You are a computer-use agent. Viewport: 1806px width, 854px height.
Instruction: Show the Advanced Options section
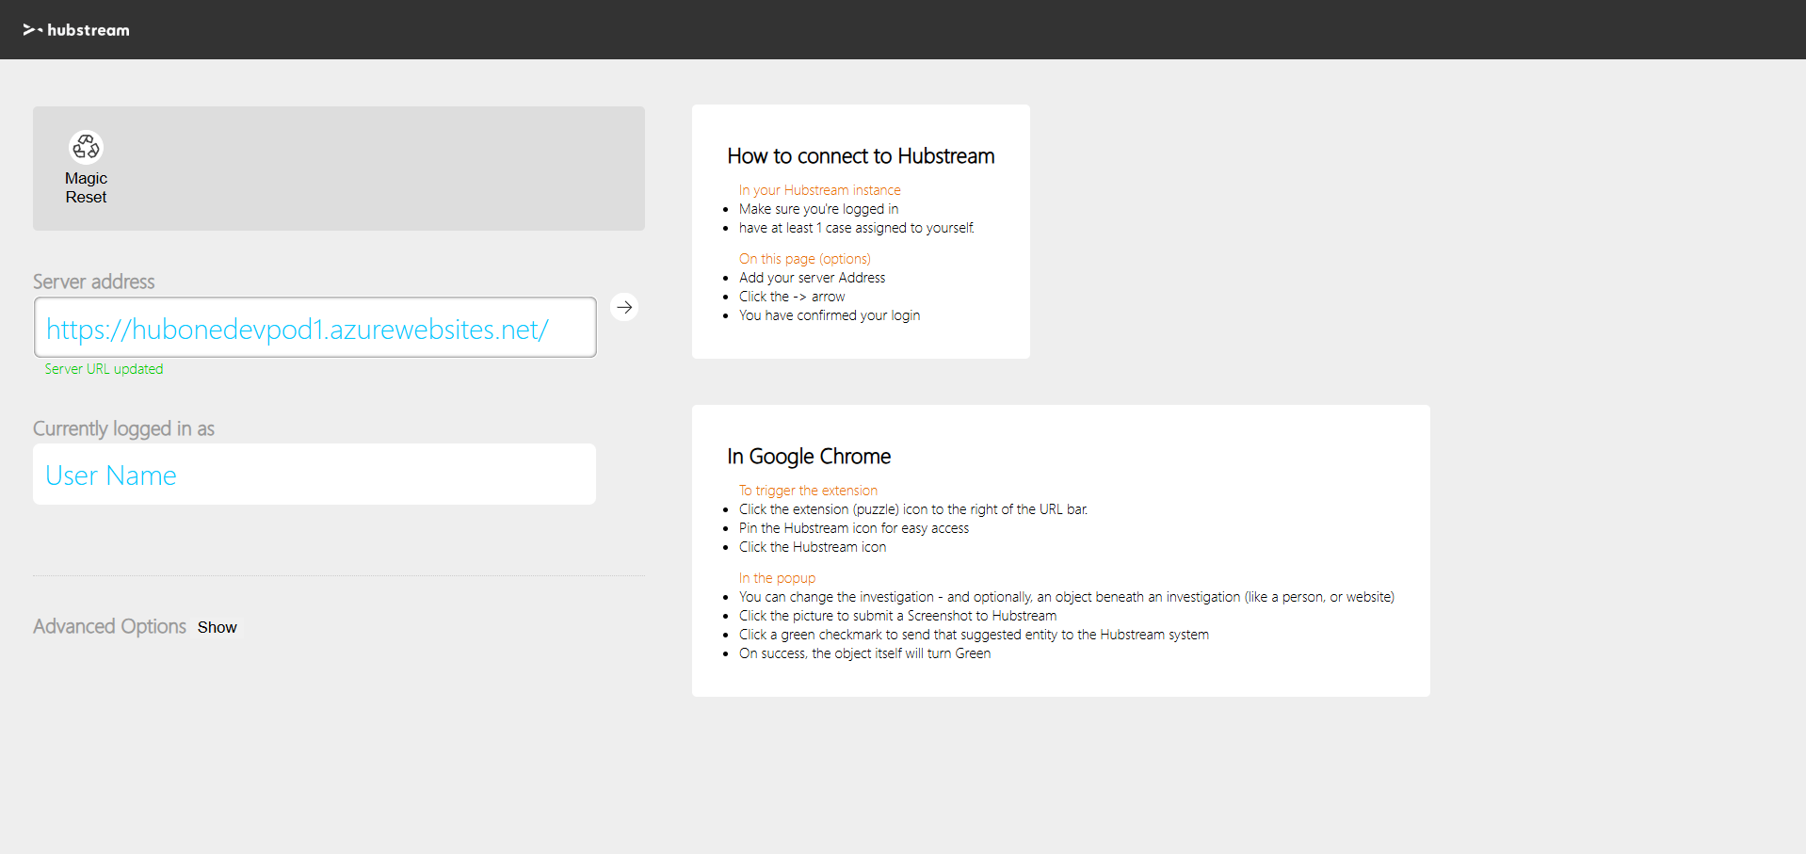pos(217,627)
